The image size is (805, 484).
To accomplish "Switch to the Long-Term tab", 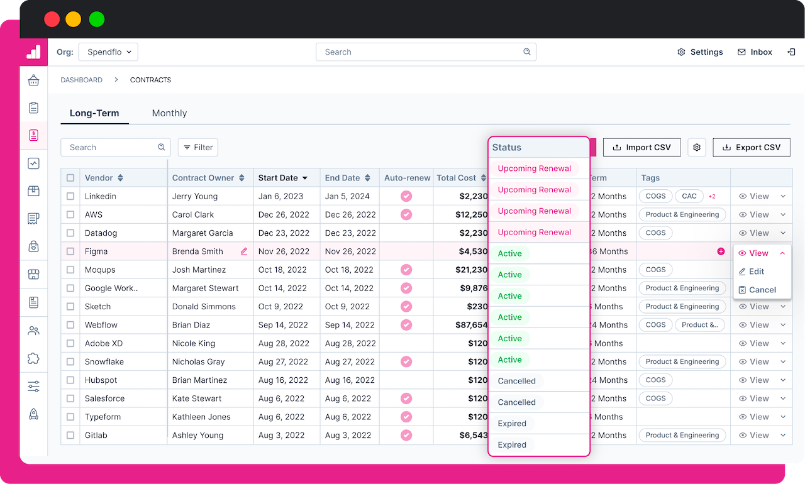I will click(94, 113).
